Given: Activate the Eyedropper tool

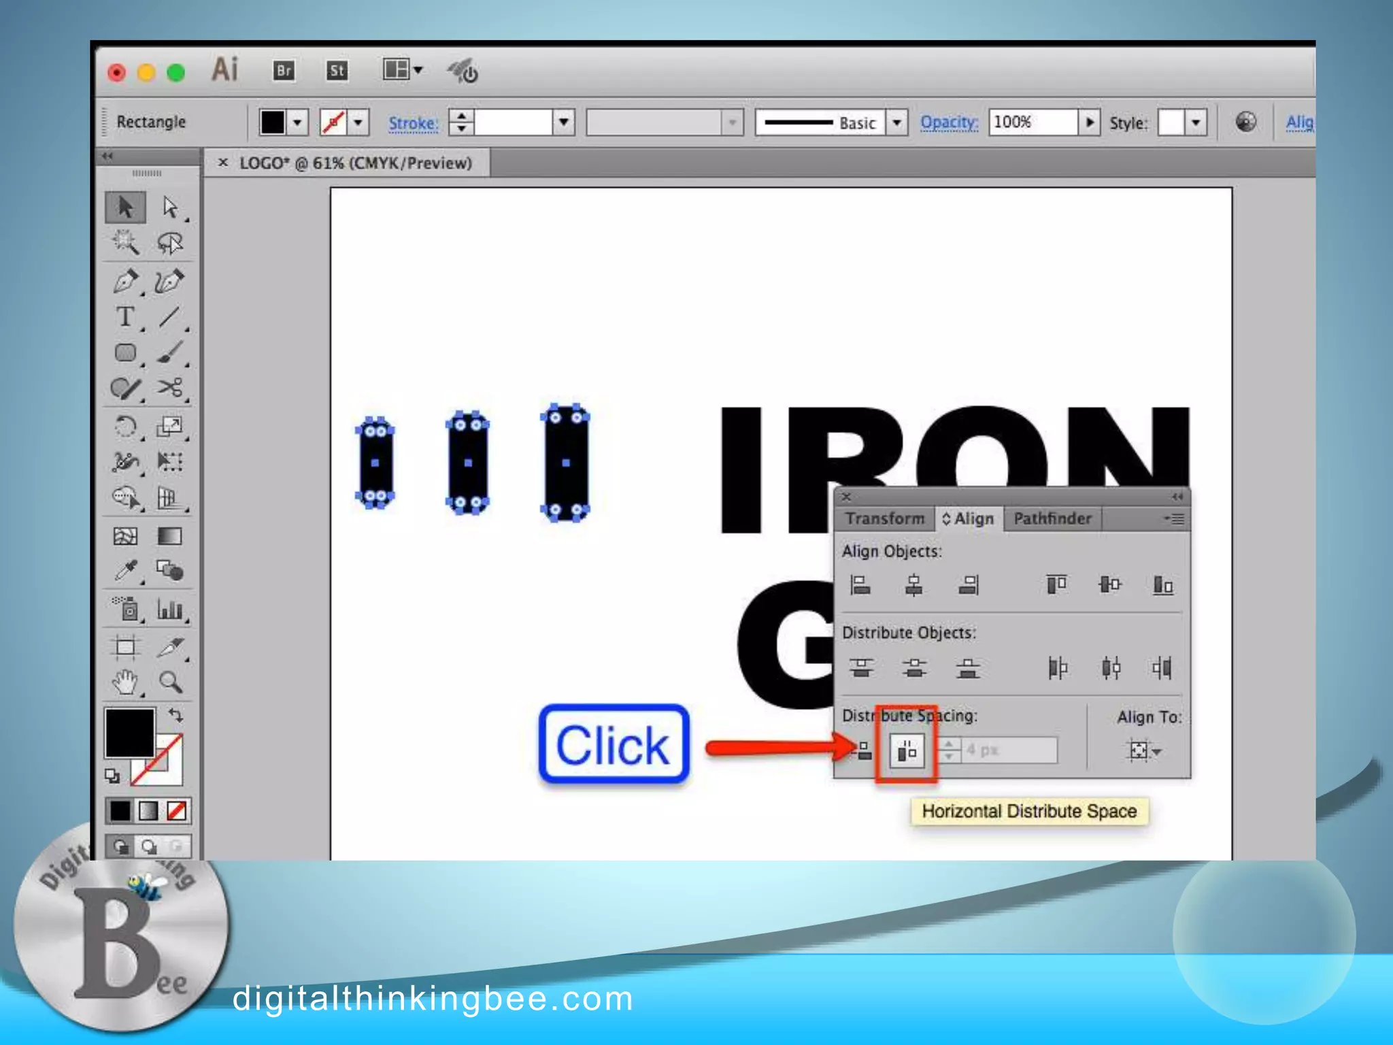Looking at the screenshot, I should pyautogui.click(x=126, y=571).
